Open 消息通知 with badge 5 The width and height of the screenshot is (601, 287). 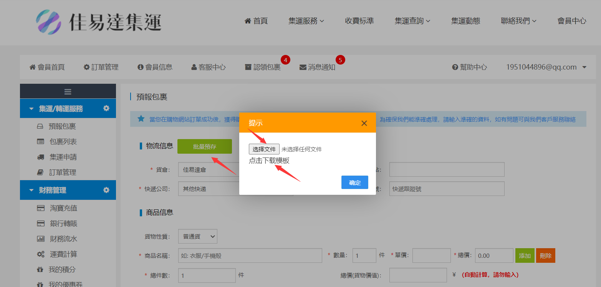[x=318, y=67]
